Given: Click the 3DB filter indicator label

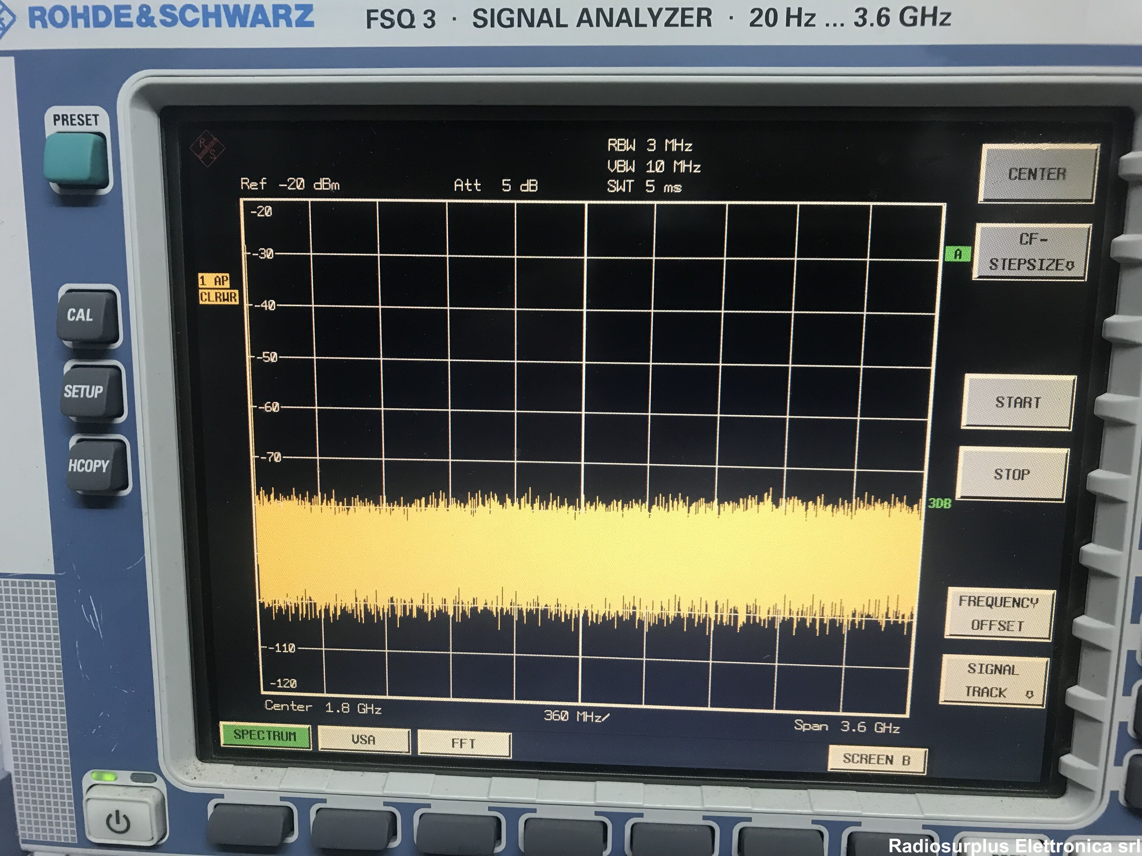Looking at the screenshot, I should (x=939, y=503).
